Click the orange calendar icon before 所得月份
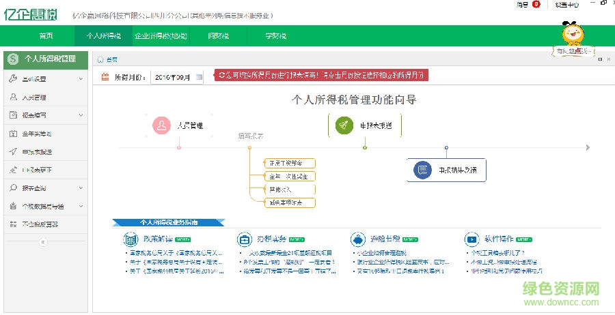Viewport: 615px width, 315px height. coord(105,76)
